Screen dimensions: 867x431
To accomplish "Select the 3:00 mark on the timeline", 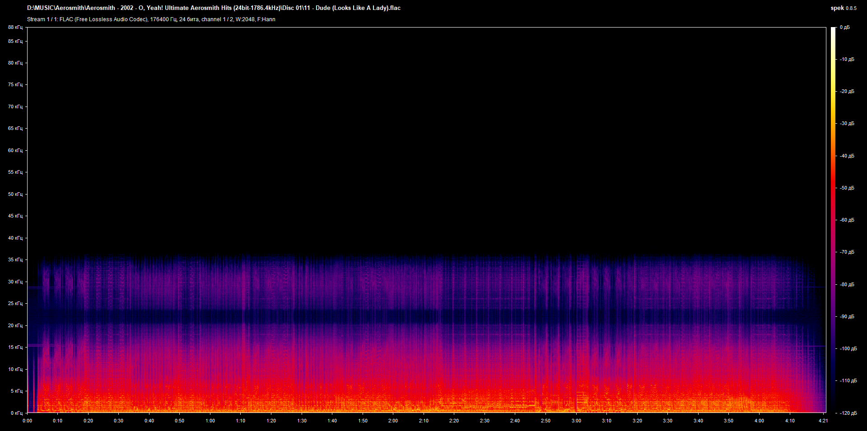I will (576, 421).
